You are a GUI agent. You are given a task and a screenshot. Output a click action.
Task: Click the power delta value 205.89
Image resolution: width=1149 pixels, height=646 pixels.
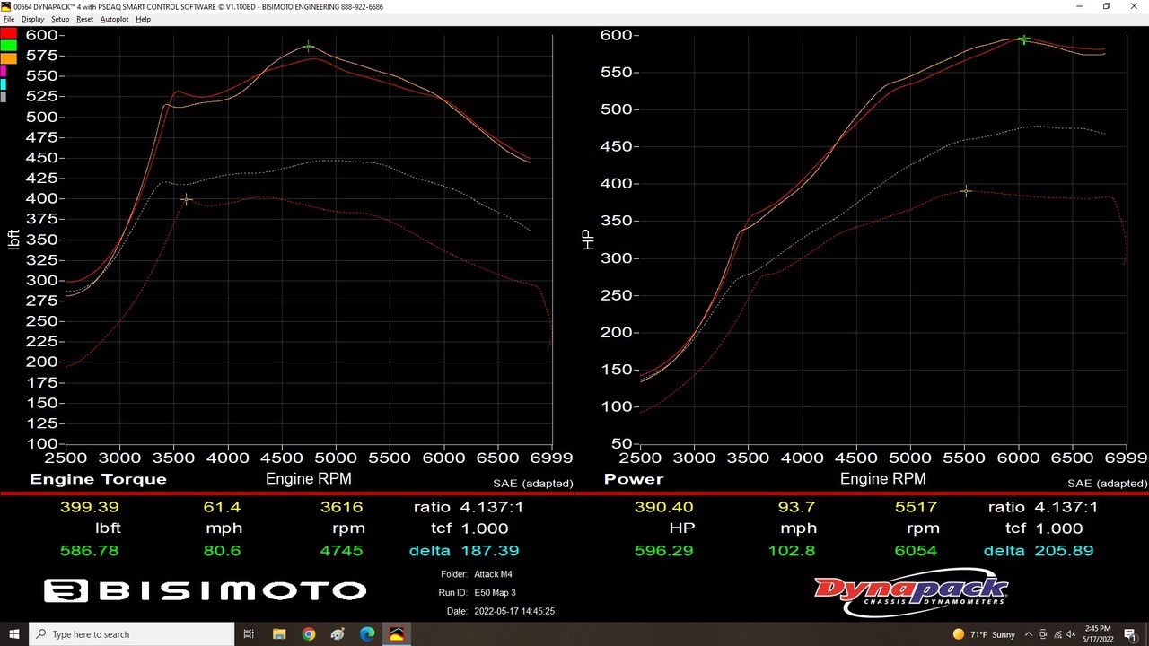(1064, 550)
